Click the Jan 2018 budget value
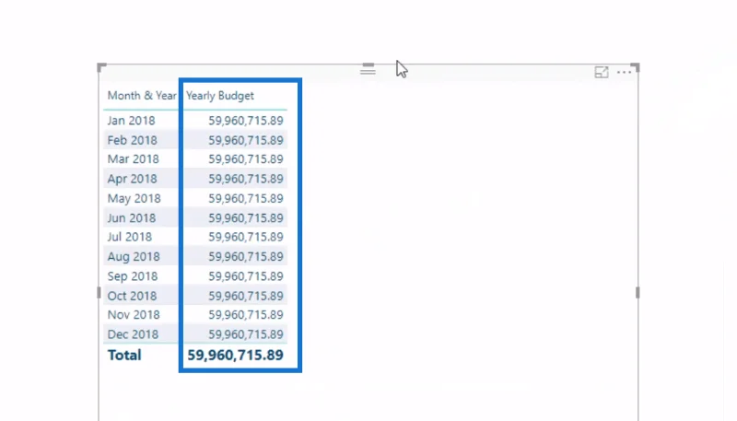Screen dimensions: 737x421 point(246,121)
